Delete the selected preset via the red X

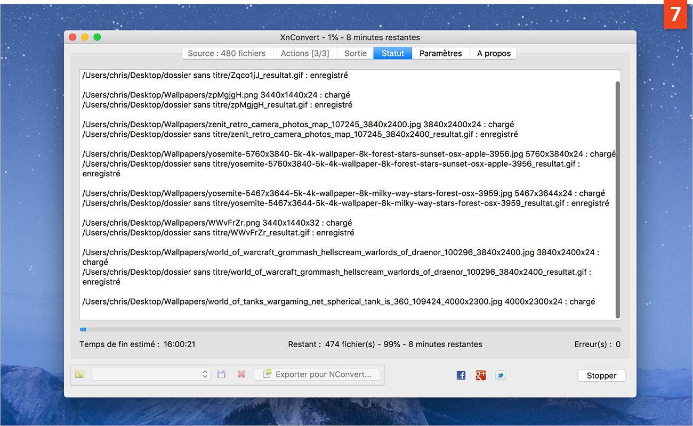click(241, 374)
